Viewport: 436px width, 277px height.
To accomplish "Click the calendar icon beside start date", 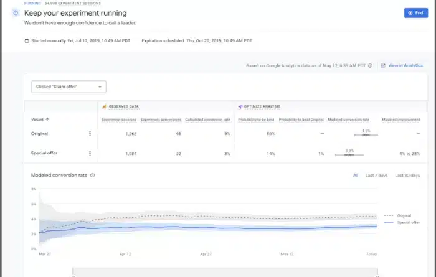I will tap(26, 41).
